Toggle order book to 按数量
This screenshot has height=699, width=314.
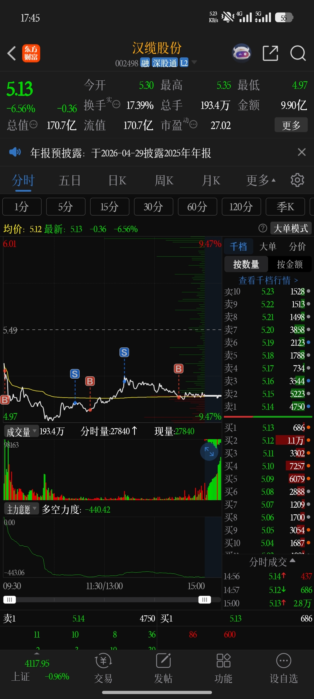coord(246,264)
